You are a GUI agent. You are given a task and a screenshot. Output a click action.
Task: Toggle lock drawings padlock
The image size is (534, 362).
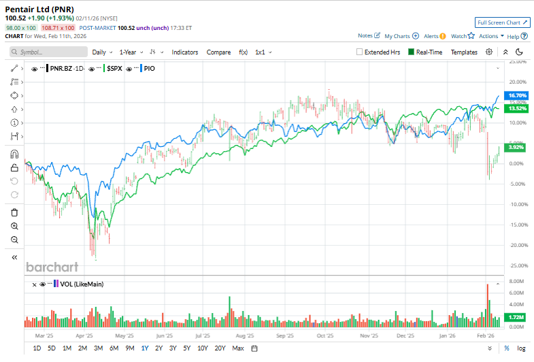tap(14, 167)
